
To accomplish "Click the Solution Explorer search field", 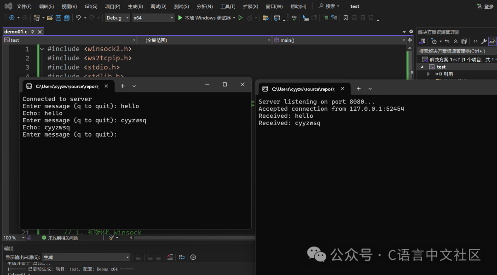I will coord(456,51).
